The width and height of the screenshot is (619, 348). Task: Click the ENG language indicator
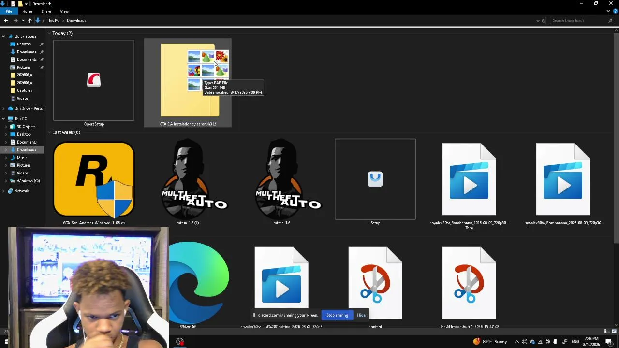(575, 342)
